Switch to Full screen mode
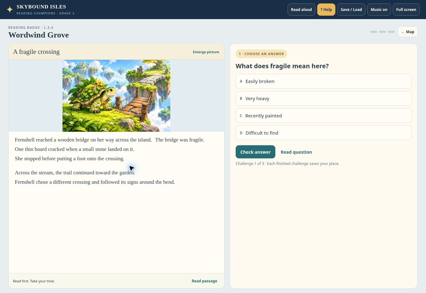The image size is (426, 293). coord(406,9)
